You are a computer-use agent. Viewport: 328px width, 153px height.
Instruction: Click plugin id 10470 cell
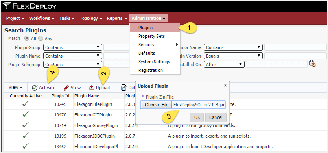tap(60, 115)
